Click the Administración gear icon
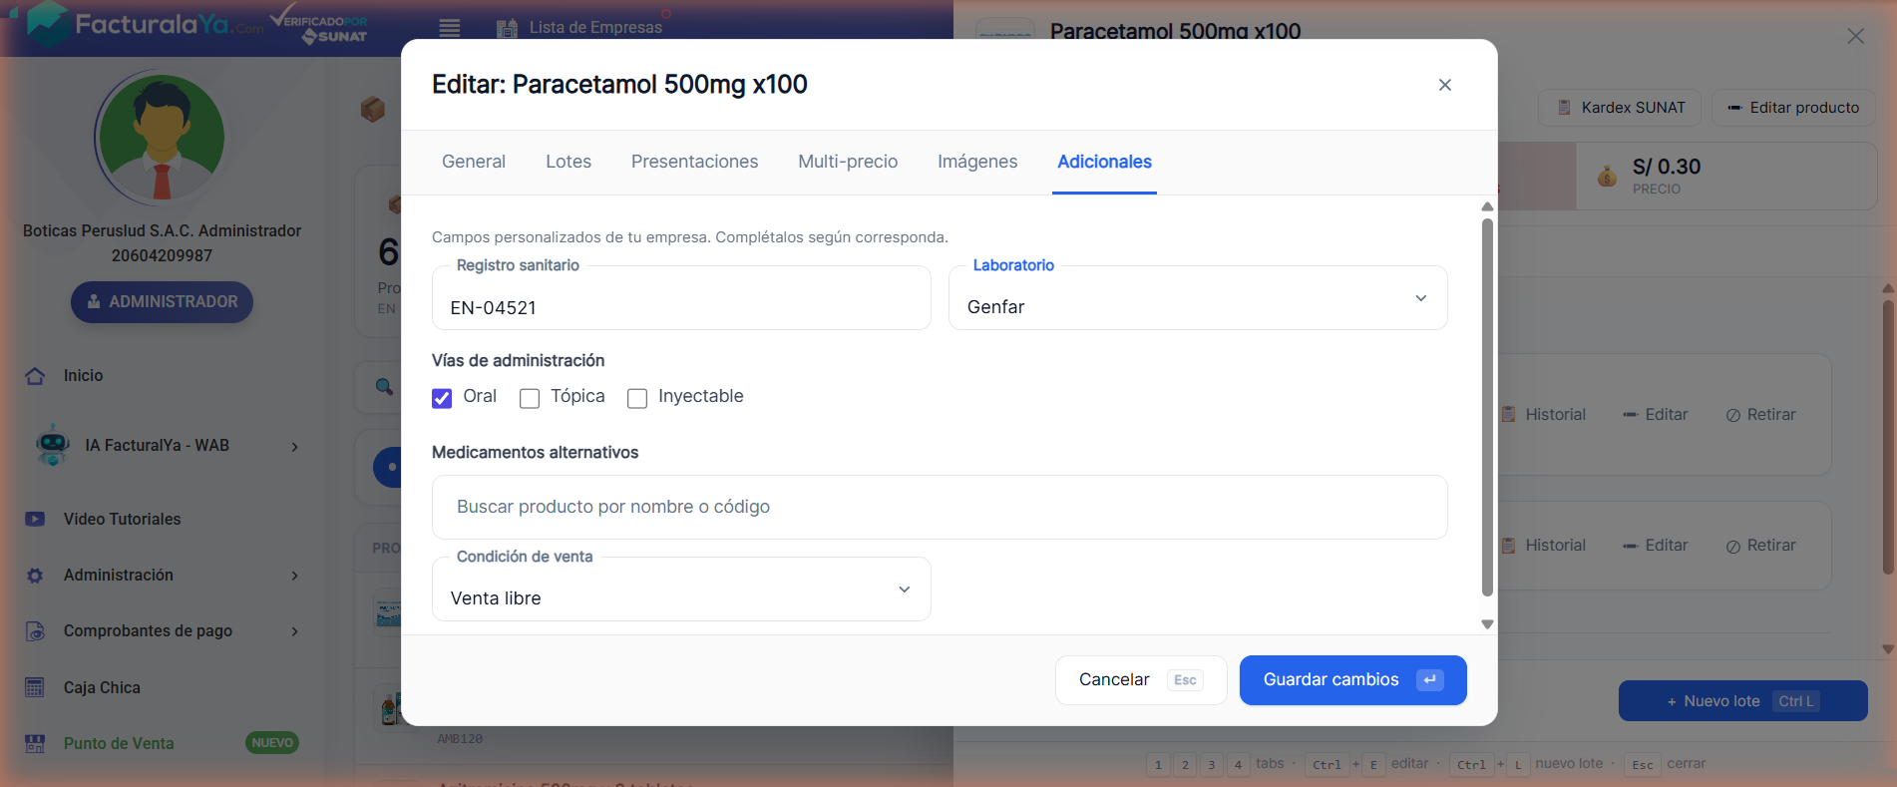 (x=35, y=576)
